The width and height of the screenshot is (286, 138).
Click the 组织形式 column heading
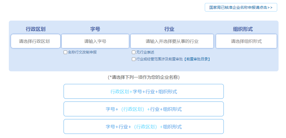pos(243,29)
